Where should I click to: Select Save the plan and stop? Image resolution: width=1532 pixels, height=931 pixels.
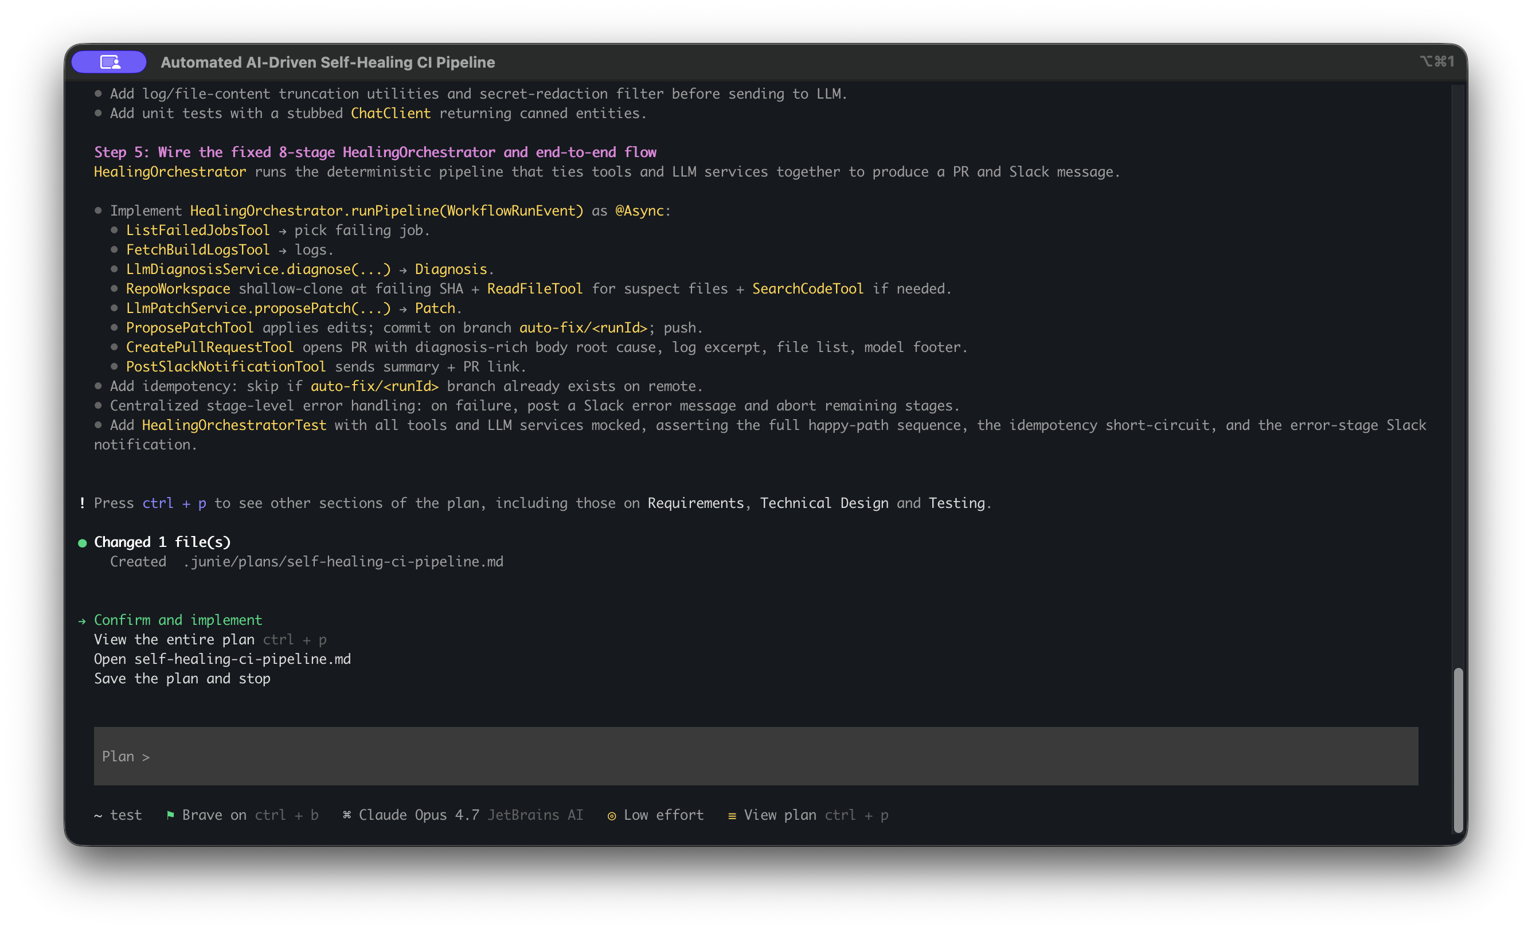pos(182,679)
